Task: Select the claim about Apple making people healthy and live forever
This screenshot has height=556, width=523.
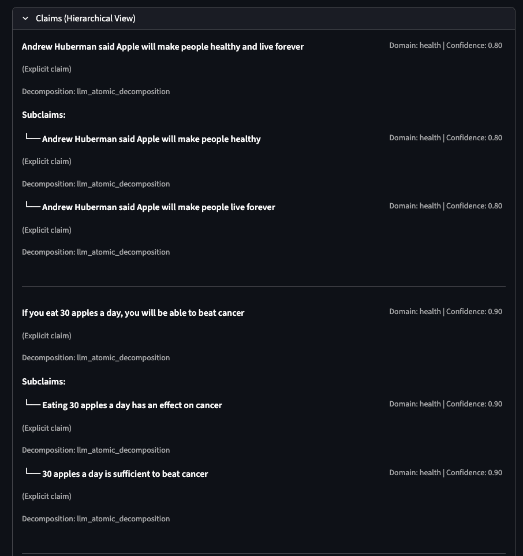Action: point(163,47)
